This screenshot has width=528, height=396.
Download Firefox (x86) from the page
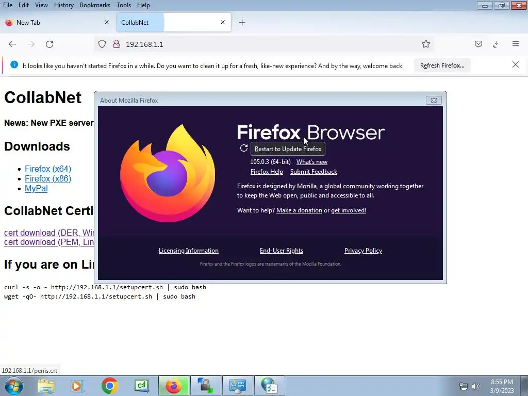tap(48, 178)
